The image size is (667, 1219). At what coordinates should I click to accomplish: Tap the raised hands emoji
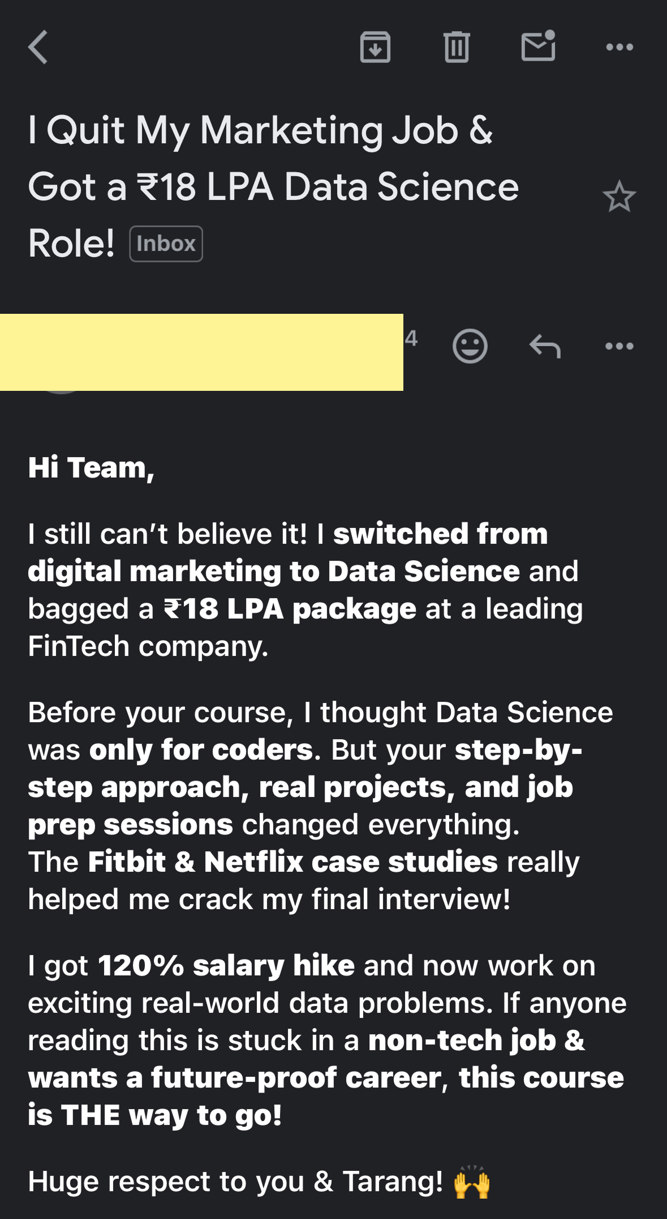472,1182
